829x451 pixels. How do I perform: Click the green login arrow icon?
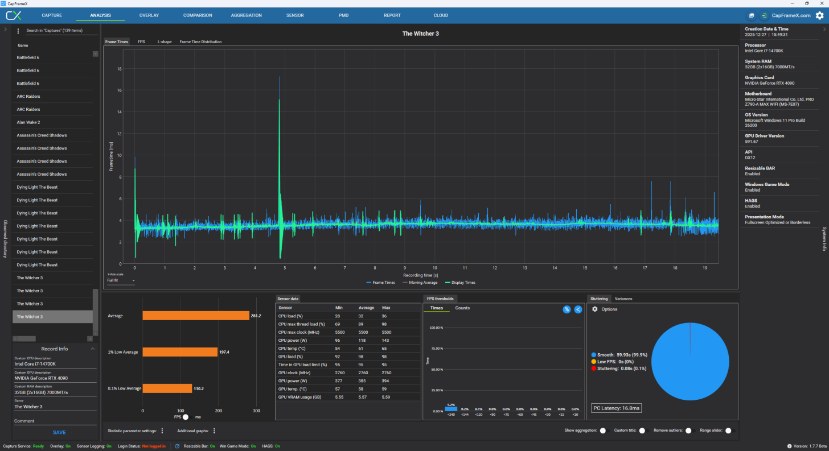(x=763, y=15)
